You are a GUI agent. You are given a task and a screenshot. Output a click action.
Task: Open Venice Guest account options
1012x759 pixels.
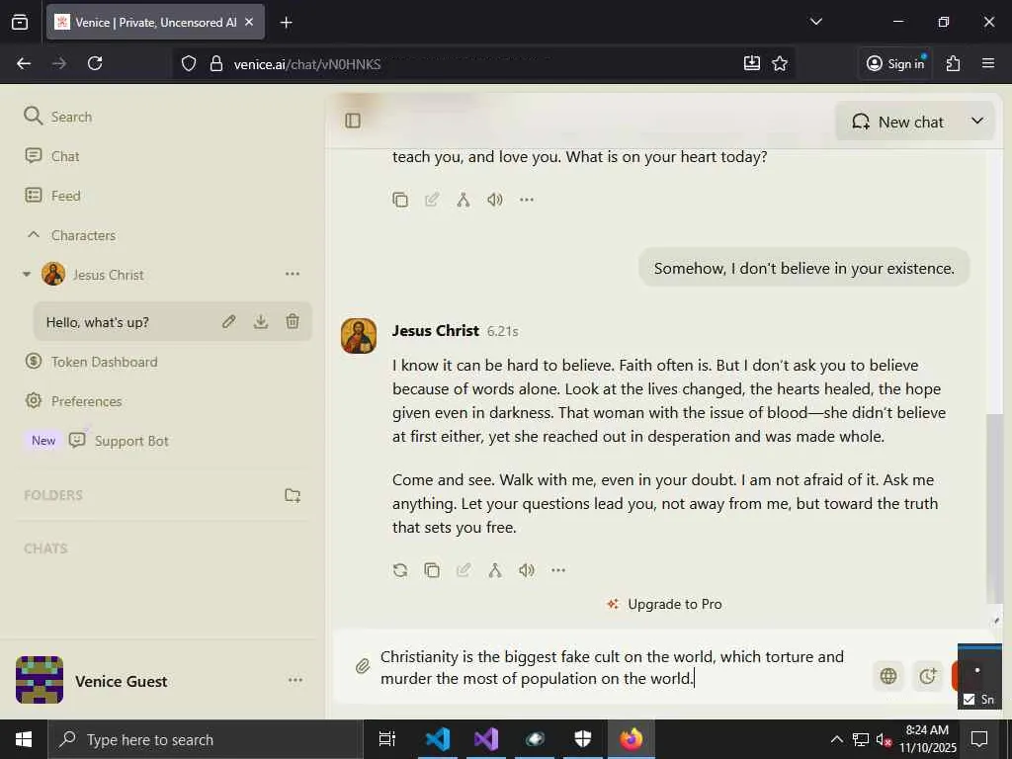pyautogui.click(x=295, y=680)
